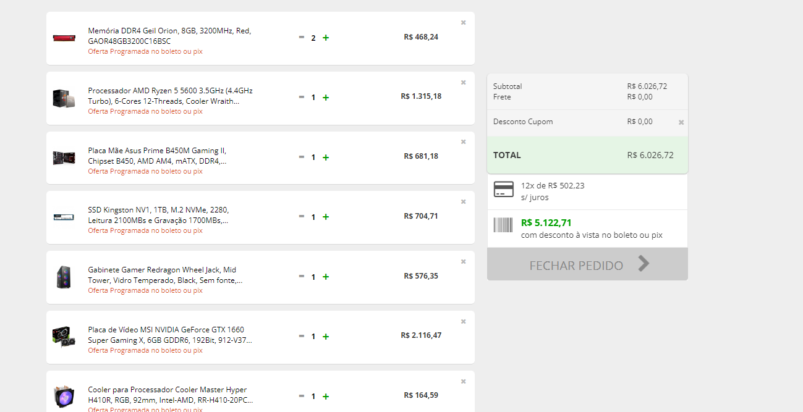Remove Redragon Wheel Jack case from cart

click(x=464, y=262)
